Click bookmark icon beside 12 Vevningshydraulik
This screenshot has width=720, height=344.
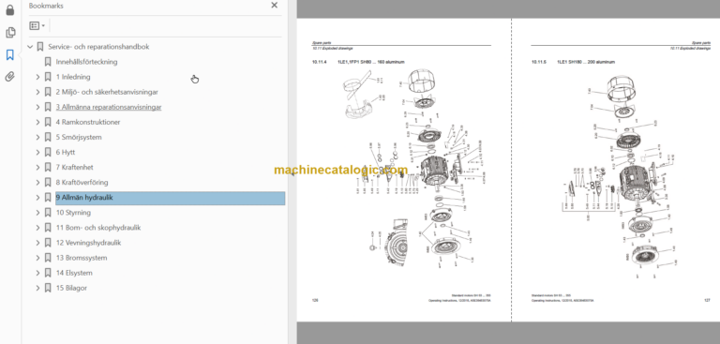pos(48,243)
